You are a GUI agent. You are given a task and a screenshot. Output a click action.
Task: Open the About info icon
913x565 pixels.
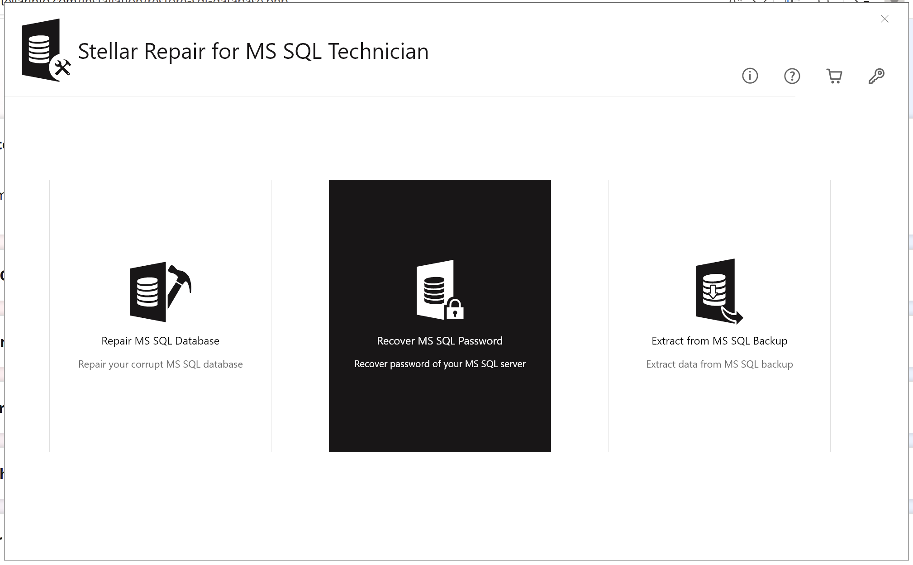750,76
